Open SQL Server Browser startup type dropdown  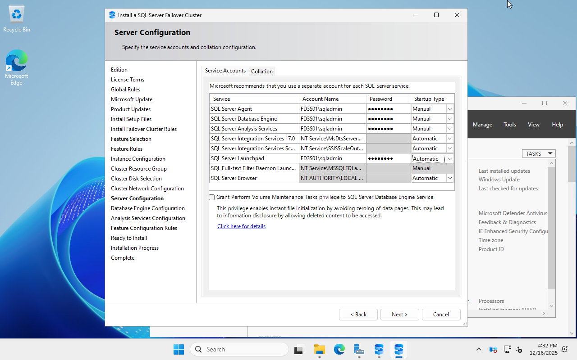pyautogui.click(x=449, y=178)
